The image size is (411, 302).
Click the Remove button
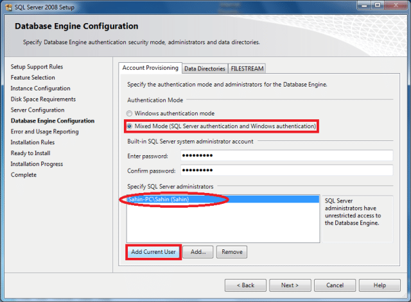[x=232, y=252]
